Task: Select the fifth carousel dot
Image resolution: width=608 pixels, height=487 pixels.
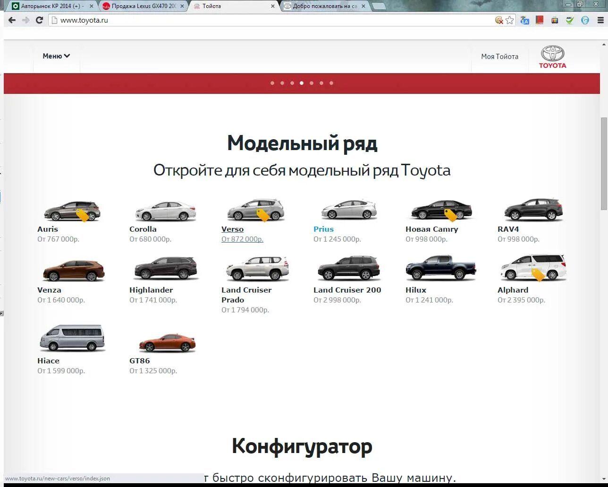Action: [312, 83]
